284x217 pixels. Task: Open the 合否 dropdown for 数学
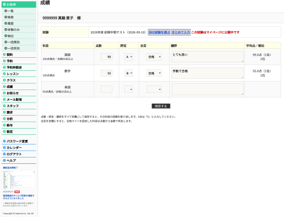(x=154, y=73)
